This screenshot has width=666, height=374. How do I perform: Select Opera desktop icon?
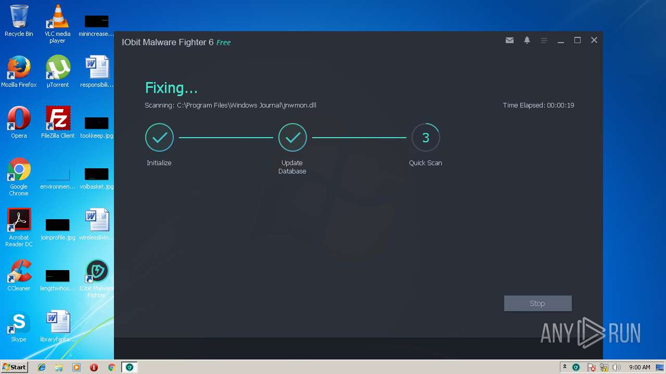point(19,123)
